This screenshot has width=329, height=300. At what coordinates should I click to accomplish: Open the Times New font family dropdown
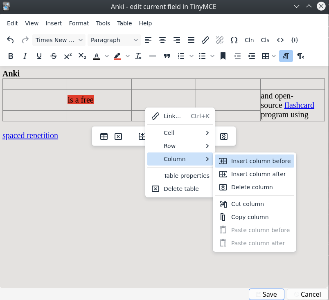[x=59, y=40]
